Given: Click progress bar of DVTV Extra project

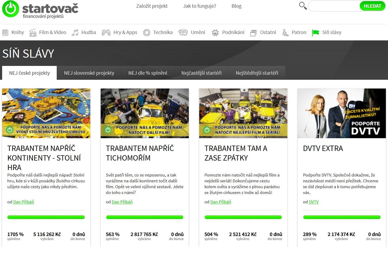Looking at the screenshot, I should (x=342, y=217).
